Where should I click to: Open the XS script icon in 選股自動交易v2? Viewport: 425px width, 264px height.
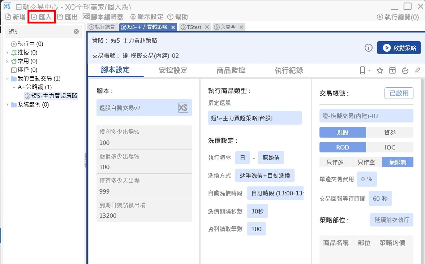[x=183, y=108]
